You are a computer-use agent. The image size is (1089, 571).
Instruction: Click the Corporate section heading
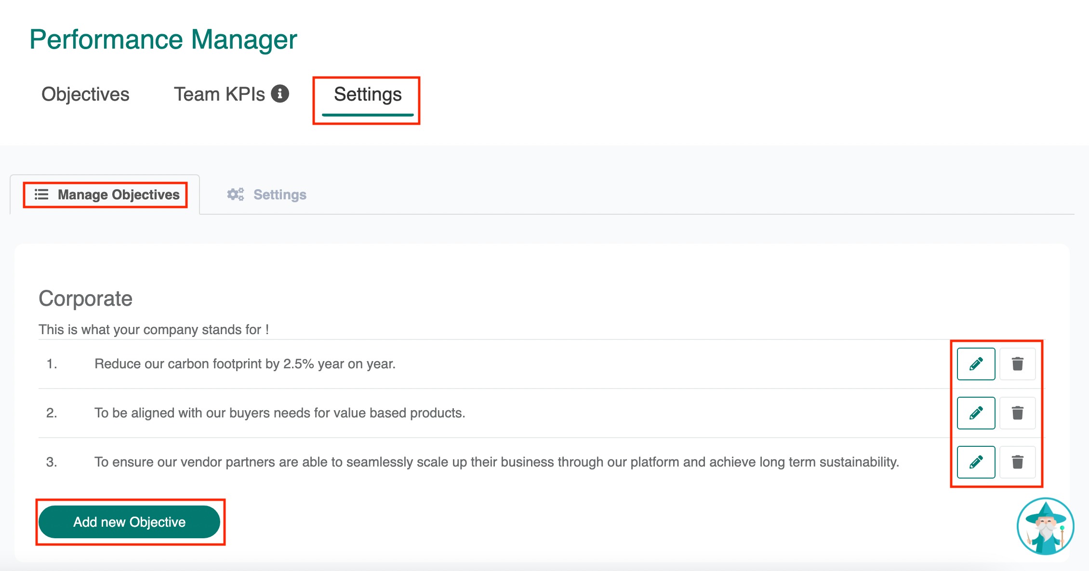pos(85,298)
